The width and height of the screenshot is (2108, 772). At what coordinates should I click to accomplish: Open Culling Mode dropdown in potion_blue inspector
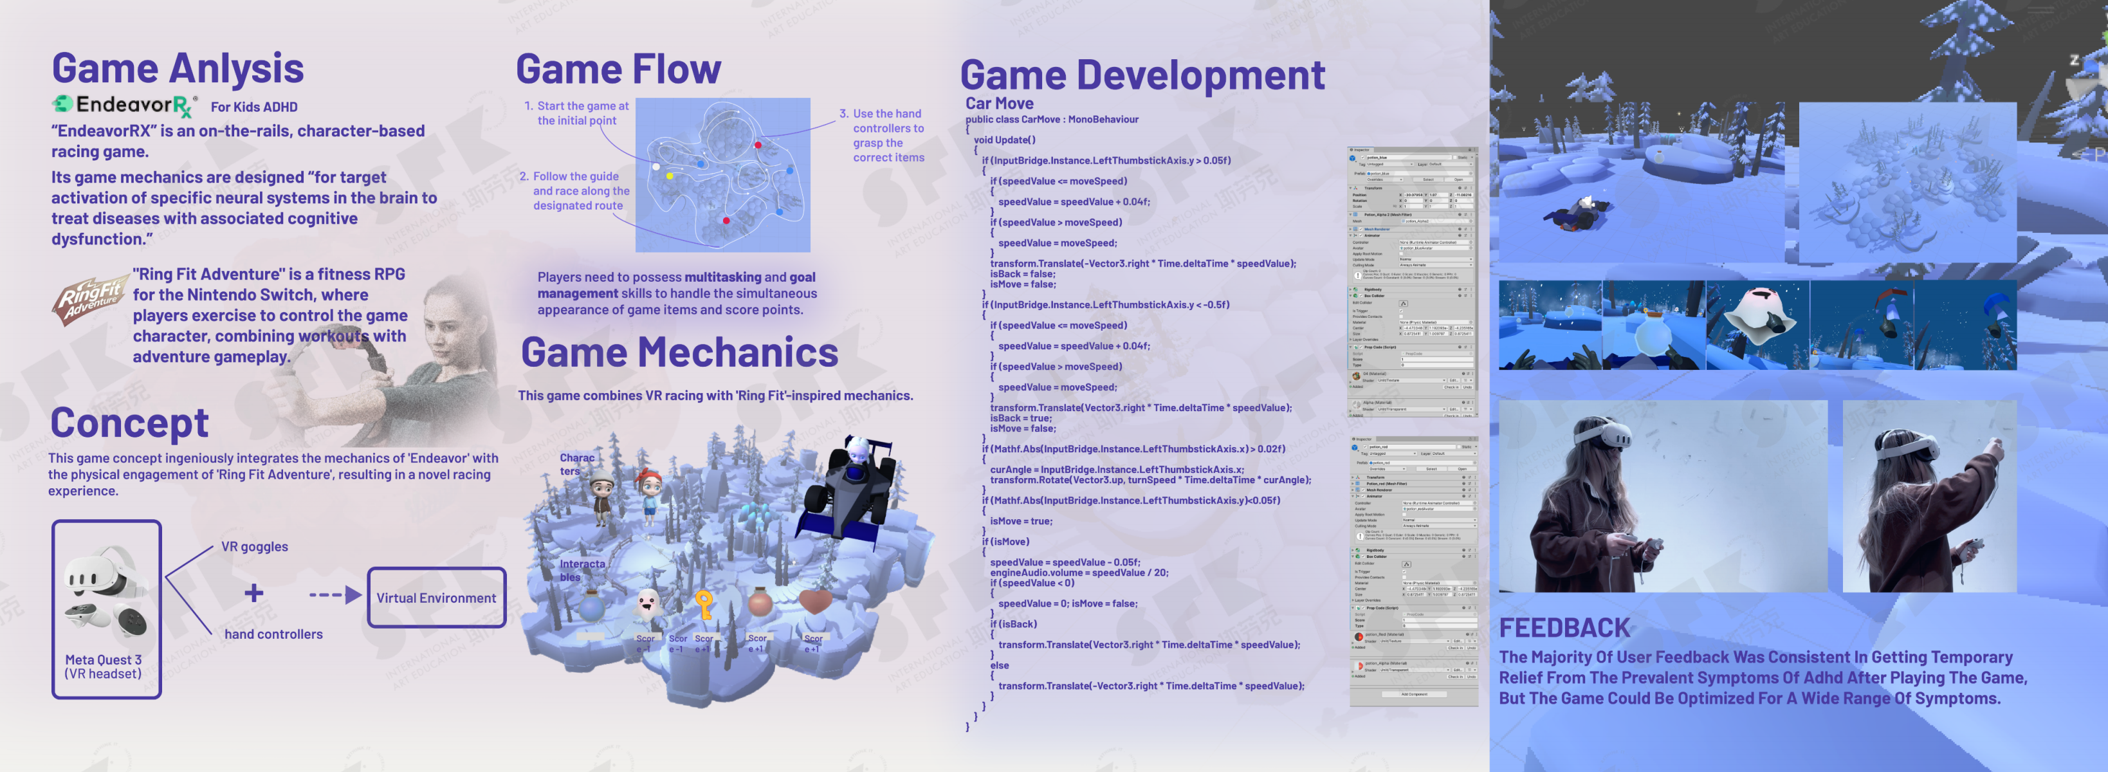coord(1436,265)
